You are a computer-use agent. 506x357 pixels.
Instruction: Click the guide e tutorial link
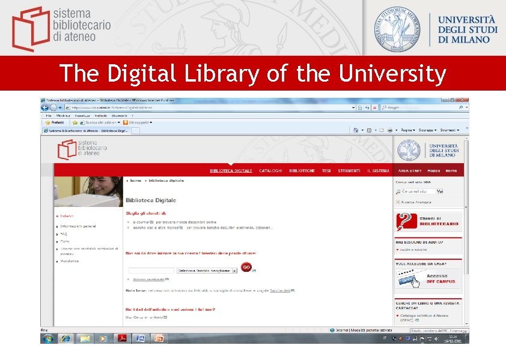tap(413, 250)
